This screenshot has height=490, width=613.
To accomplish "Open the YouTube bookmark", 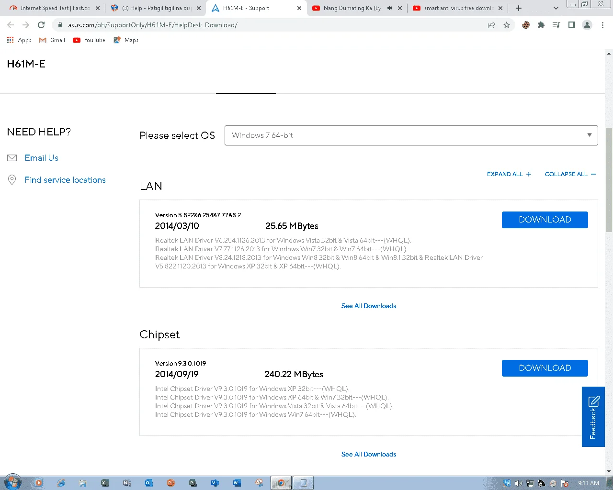I will 89,40.
